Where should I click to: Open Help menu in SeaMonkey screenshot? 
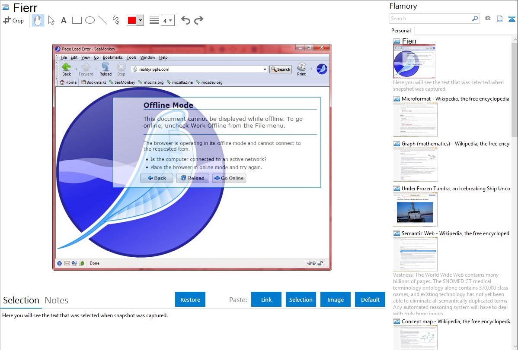[163, 57]
